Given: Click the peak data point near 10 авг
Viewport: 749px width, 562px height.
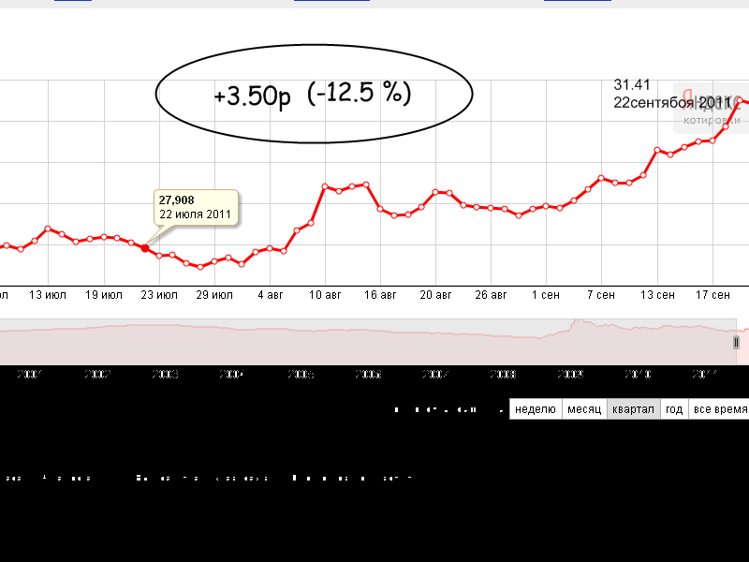Looking at the screenshot, I should coord(325,186).
